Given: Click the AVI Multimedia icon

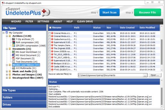Looking at the screenshot, I should point(13,68).
